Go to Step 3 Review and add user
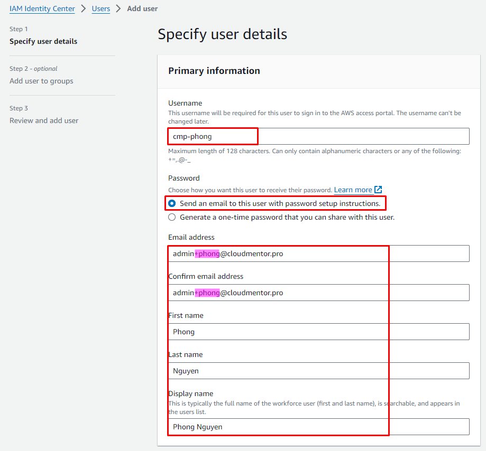 click(x=44, y=120)
